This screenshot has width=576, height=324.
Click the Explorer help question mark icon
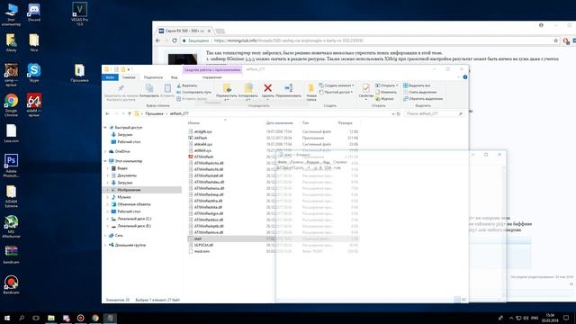(465, 77)
